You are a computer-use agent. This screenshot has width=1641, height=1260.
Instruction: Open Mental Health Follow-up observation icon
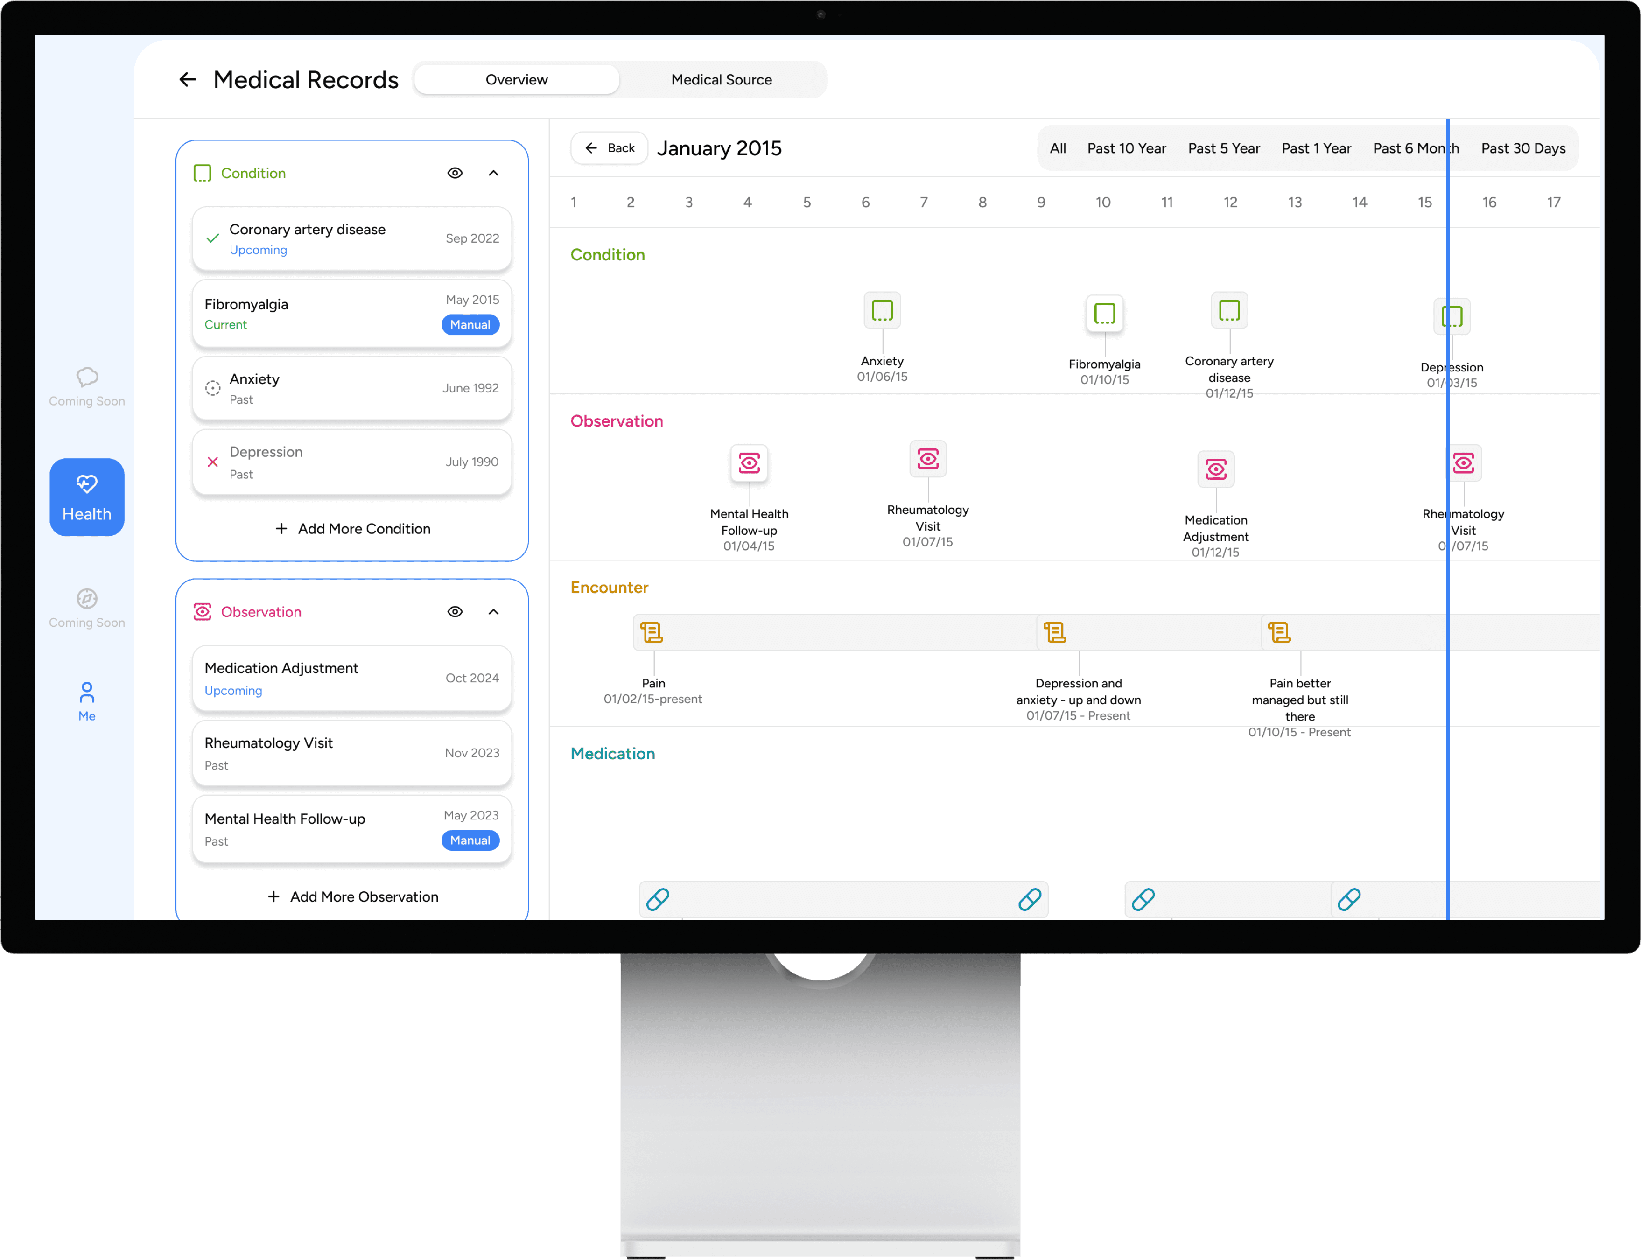click(x=749, y=463)
